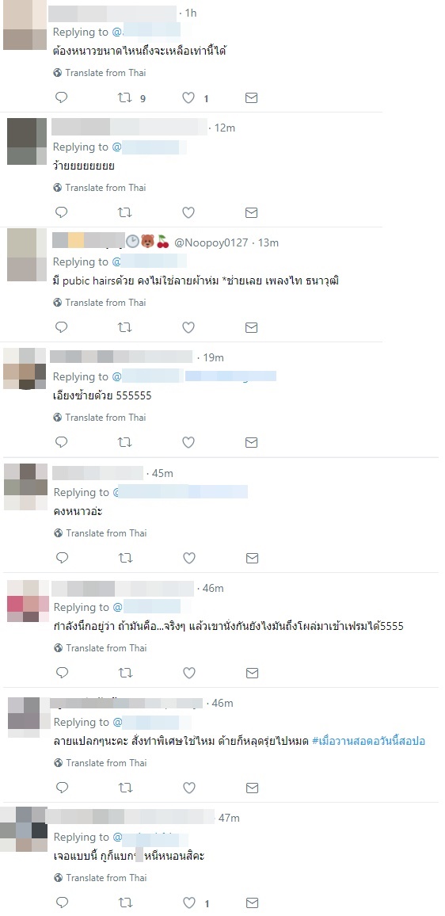Reply to the tweet posted 12m ago
Image resolution: width=445 pixels, height=916 pixels.
click(61, 212)
